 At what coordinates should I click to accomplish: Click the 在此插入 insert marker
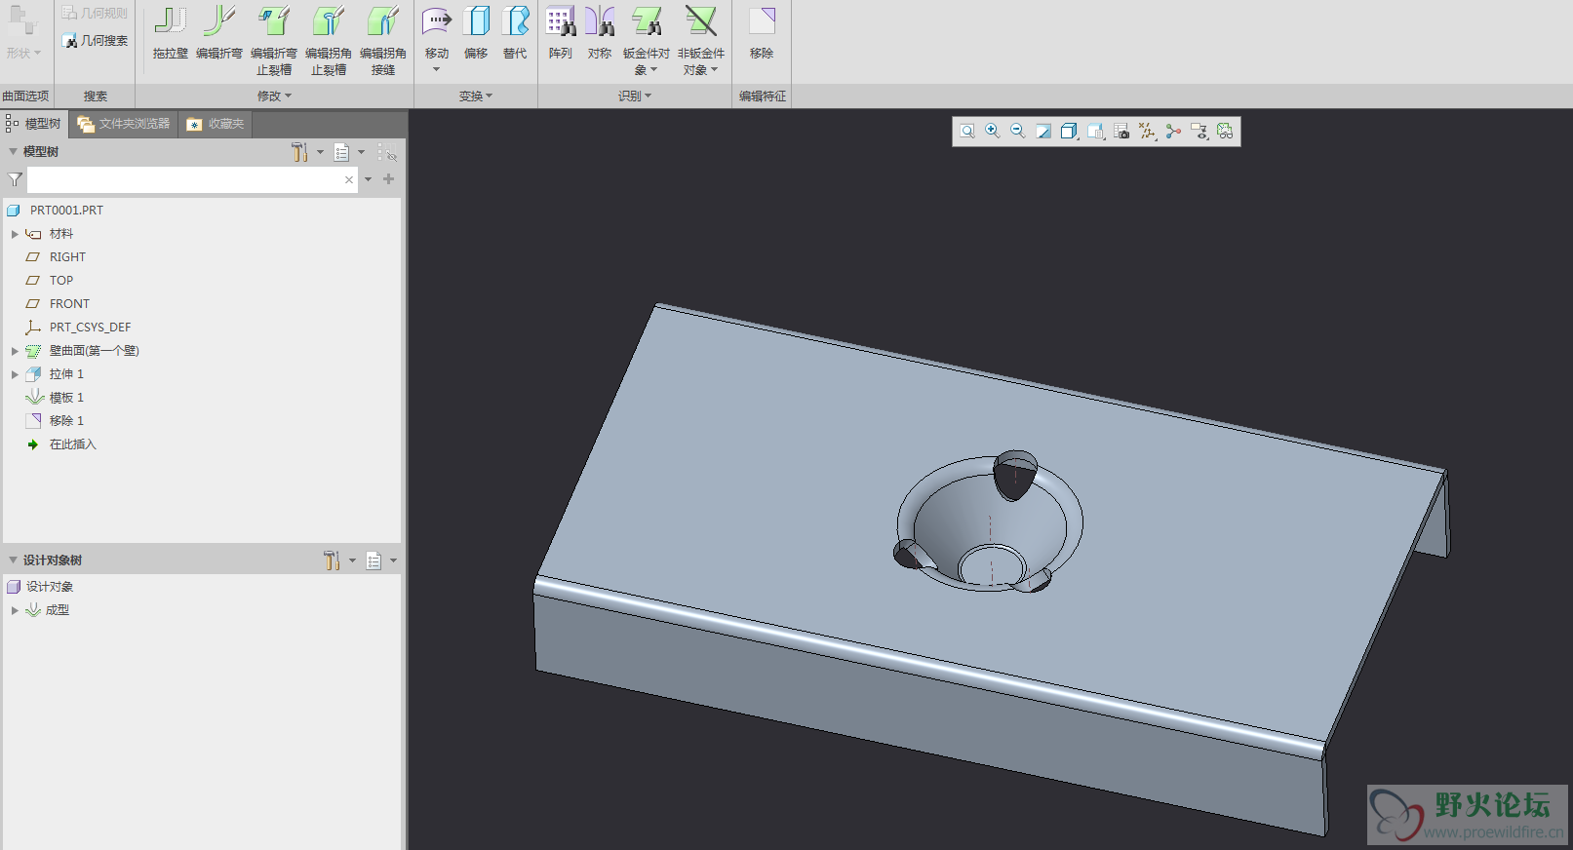point(72,444)
